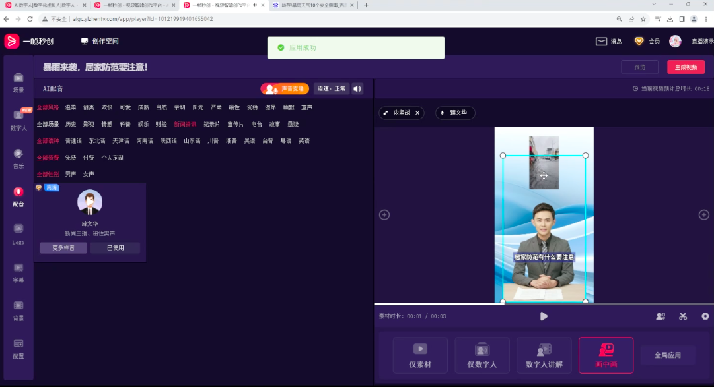Click 已使用 button on voice card

tap(115, 247)
